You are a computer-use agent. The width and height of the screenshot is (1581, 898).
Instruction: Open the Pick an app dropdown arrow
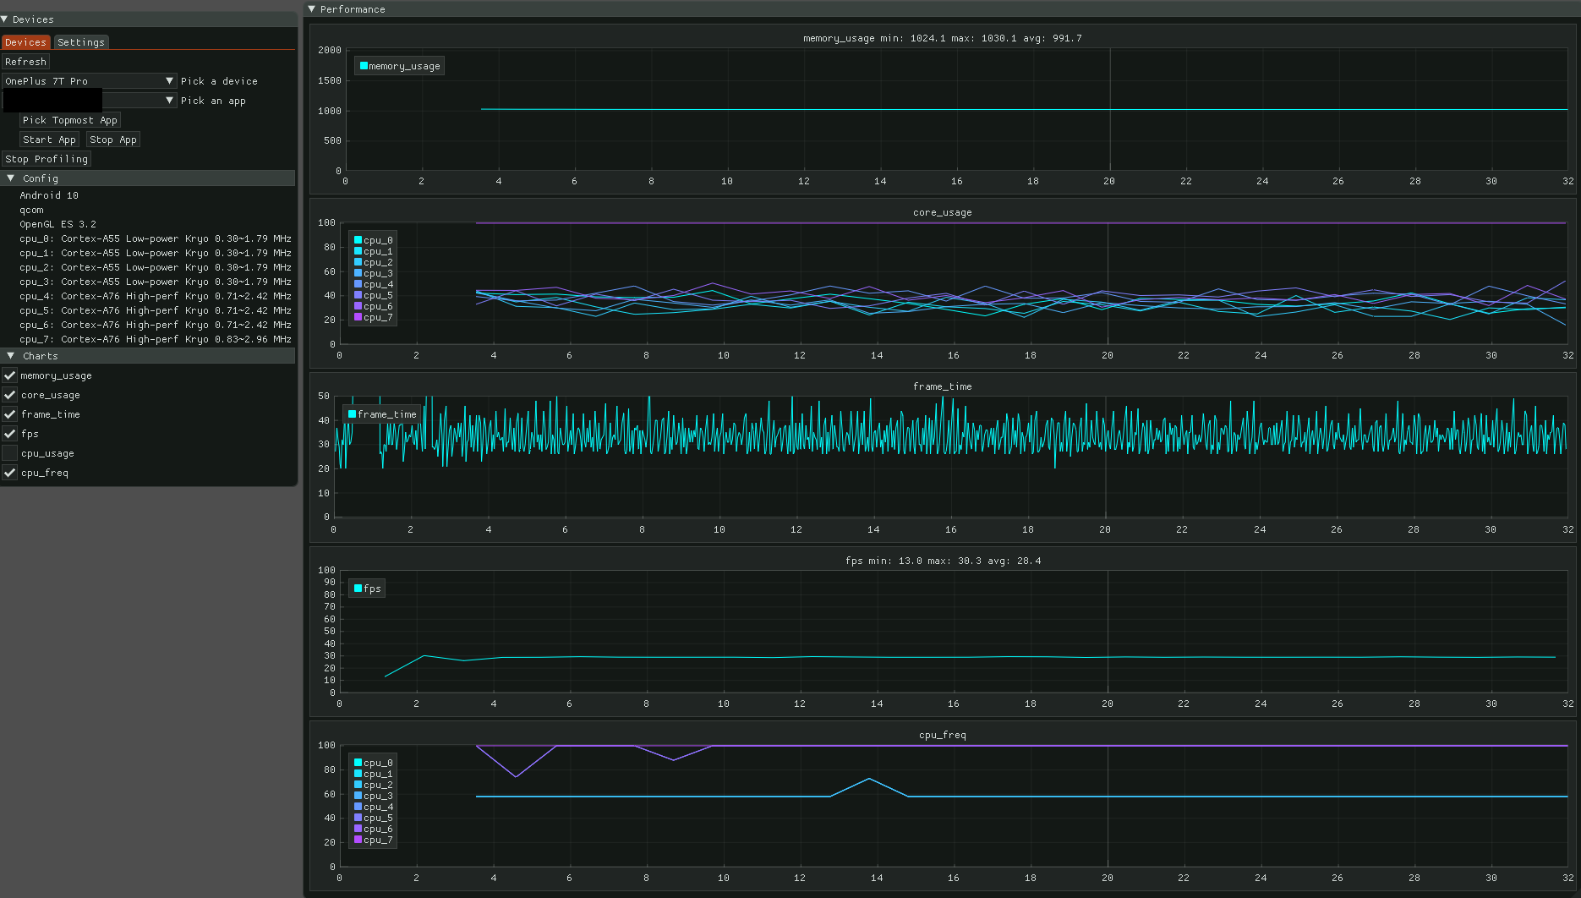[169, 101]
